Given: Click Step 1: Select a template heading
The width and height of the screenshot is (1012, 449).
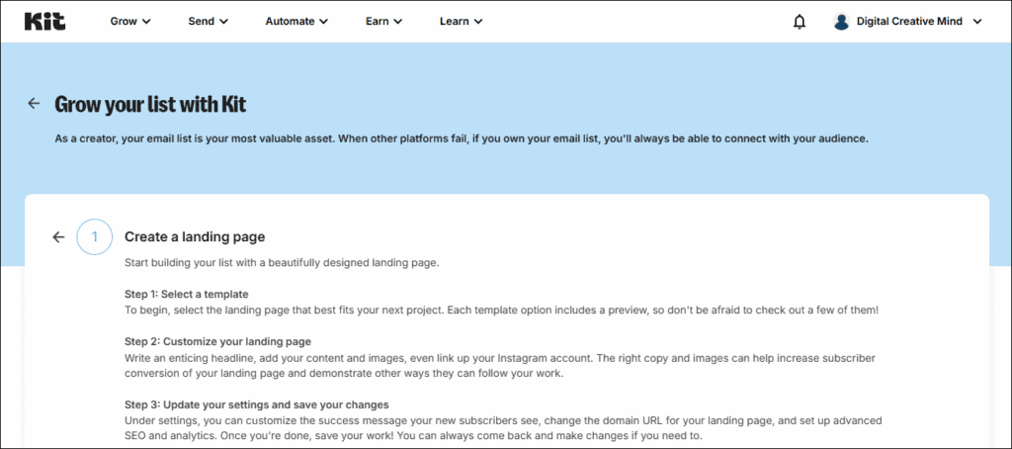Looking at the screenshot, I should (x=187, y=294).
